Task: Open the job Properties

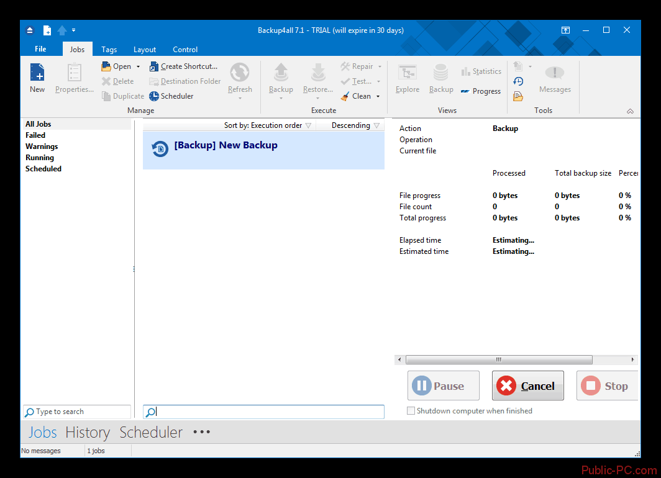Action: [x=74, y=78]
